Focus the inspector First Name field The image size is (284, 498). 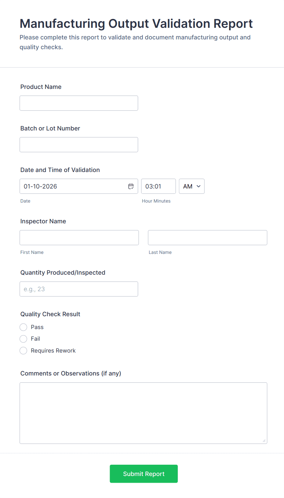(79, 237)
